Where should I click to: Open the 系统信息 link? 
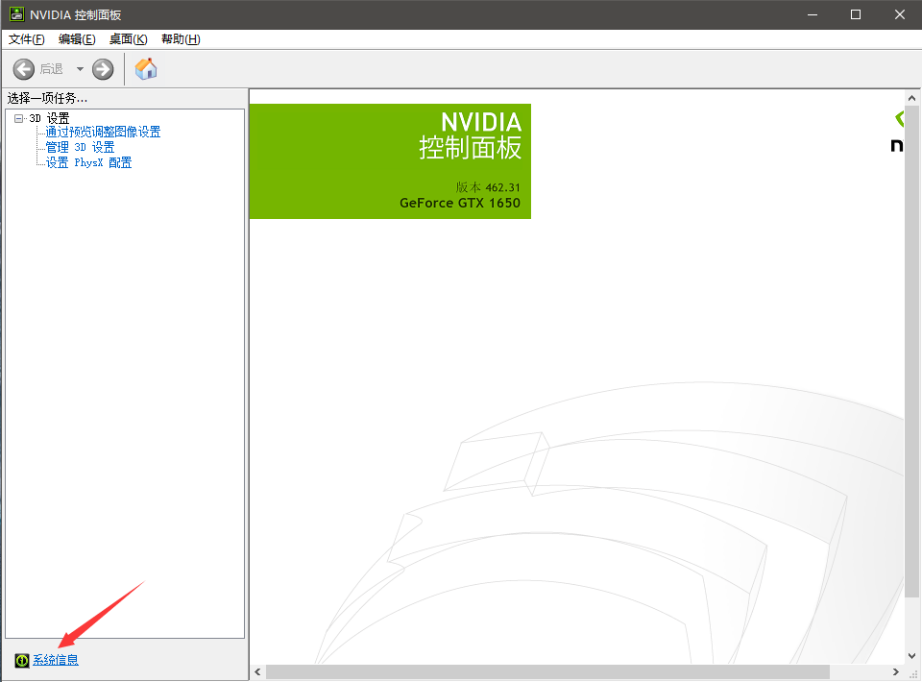56,660
